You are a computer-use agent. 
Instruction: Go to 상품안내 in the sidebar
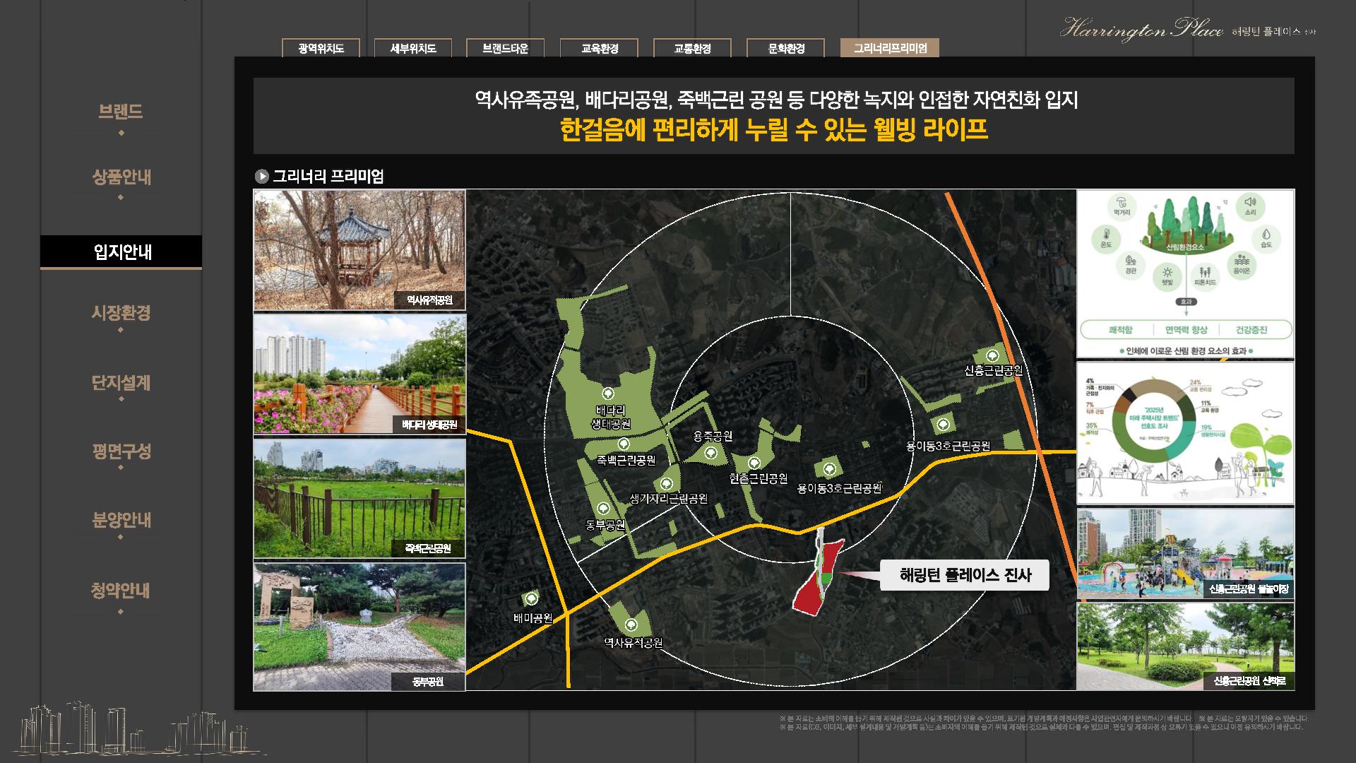pos(121,177)
